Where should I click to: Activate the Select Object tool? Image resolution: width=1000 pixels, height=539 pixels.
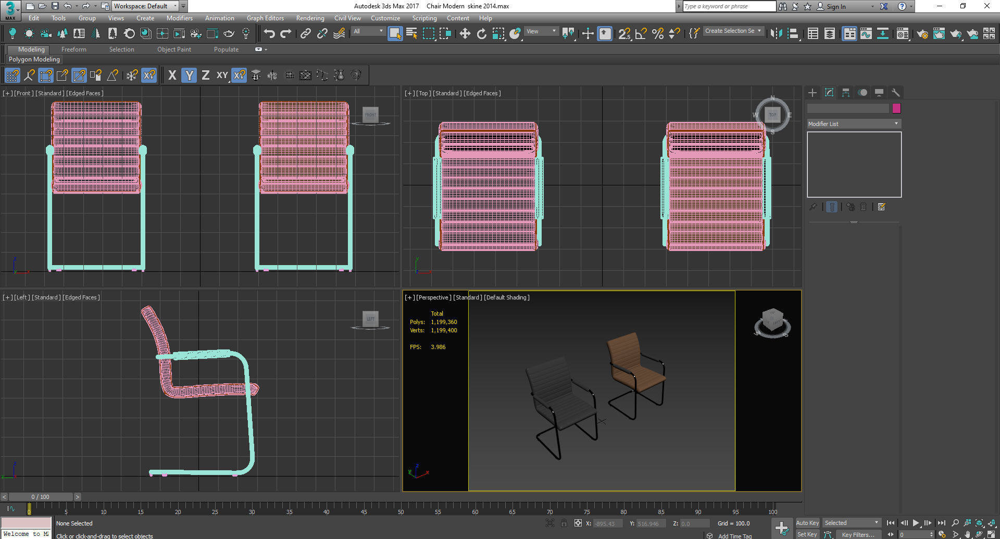[x=395, y=34]
